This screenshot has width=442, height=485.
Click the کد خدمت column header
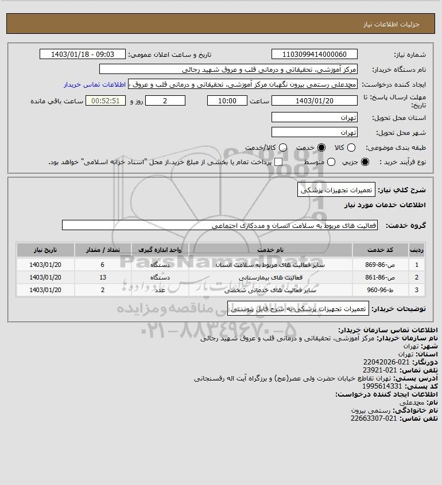click(380, 250)
